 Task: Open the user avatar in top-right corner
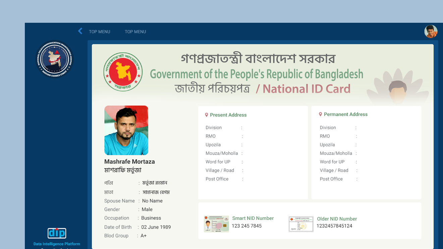point(431,31)
